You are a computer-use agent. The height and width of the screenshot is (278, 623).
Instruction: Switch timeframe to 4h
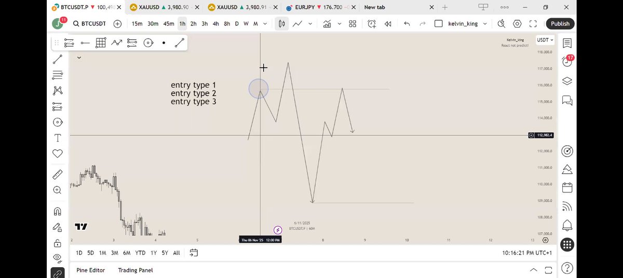[216, 24]
